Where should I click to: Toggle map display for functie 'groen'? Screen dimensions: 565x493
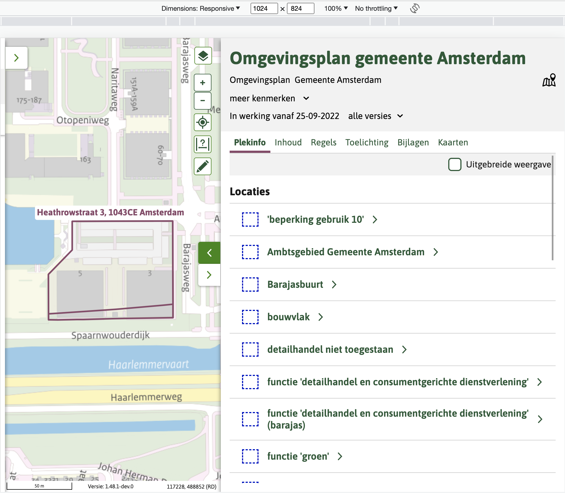[250, 456]
